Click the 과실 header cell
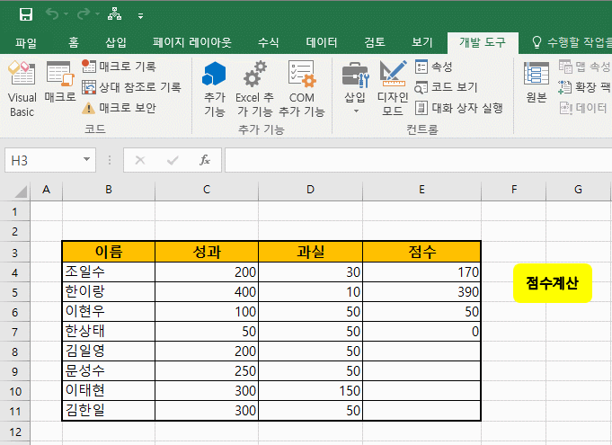The height and width of the screenshot is (445, 612). 310,252
